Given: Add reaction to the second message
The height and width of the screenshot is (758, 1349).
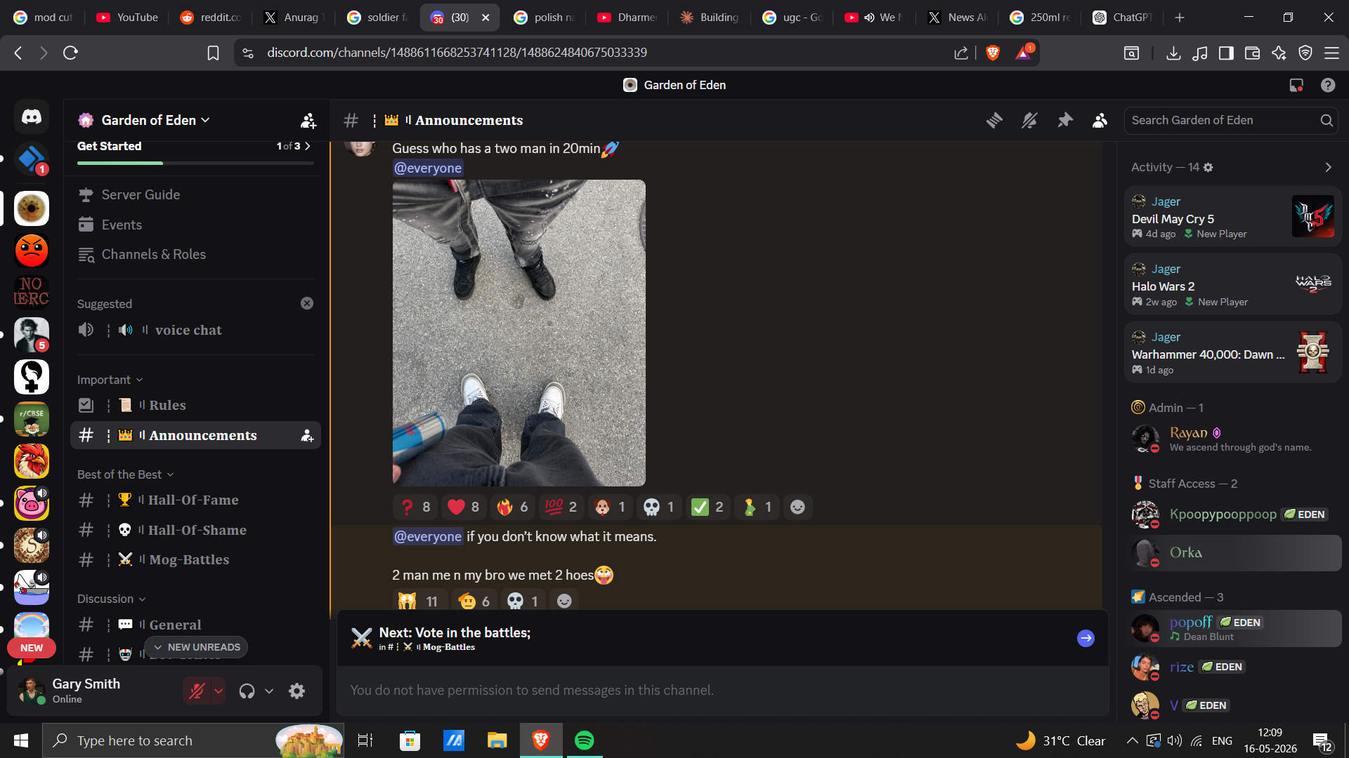Looking at the screenshot, I should tap(564, 601).
